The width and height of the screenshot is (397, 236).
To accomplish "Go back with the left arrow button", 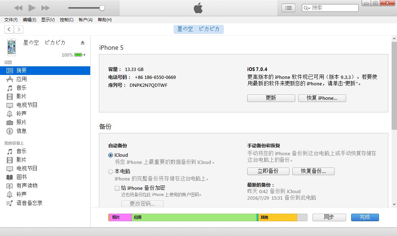I will 9,29.
